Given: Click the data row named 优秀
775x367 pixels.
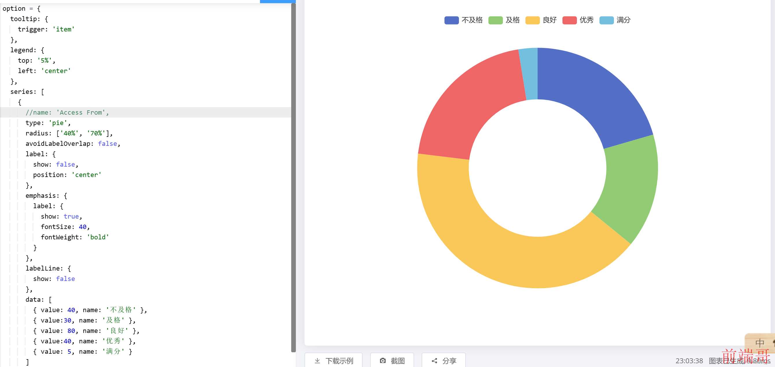Looking at the screenshot, I should (84, 341).
